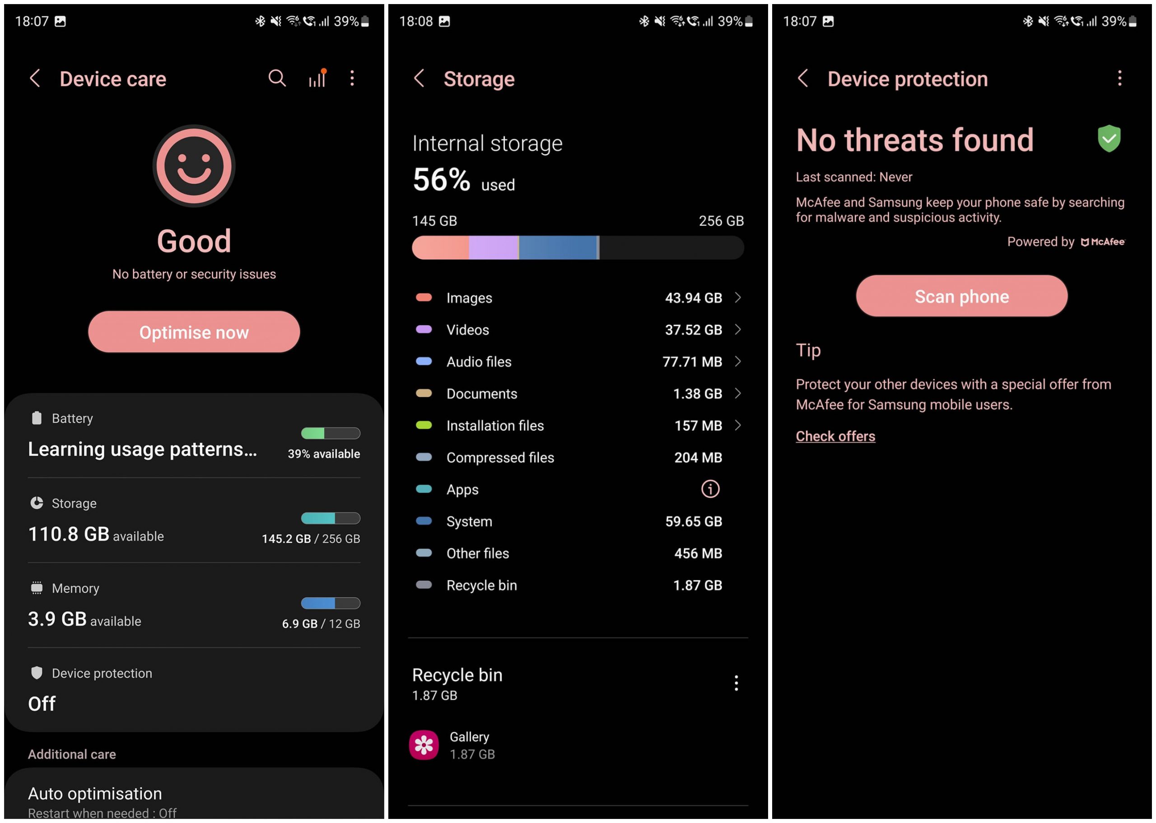Open Device Care three-dot overflow menu
Viewport: 1156px width, 823px height.
point(352,78)
